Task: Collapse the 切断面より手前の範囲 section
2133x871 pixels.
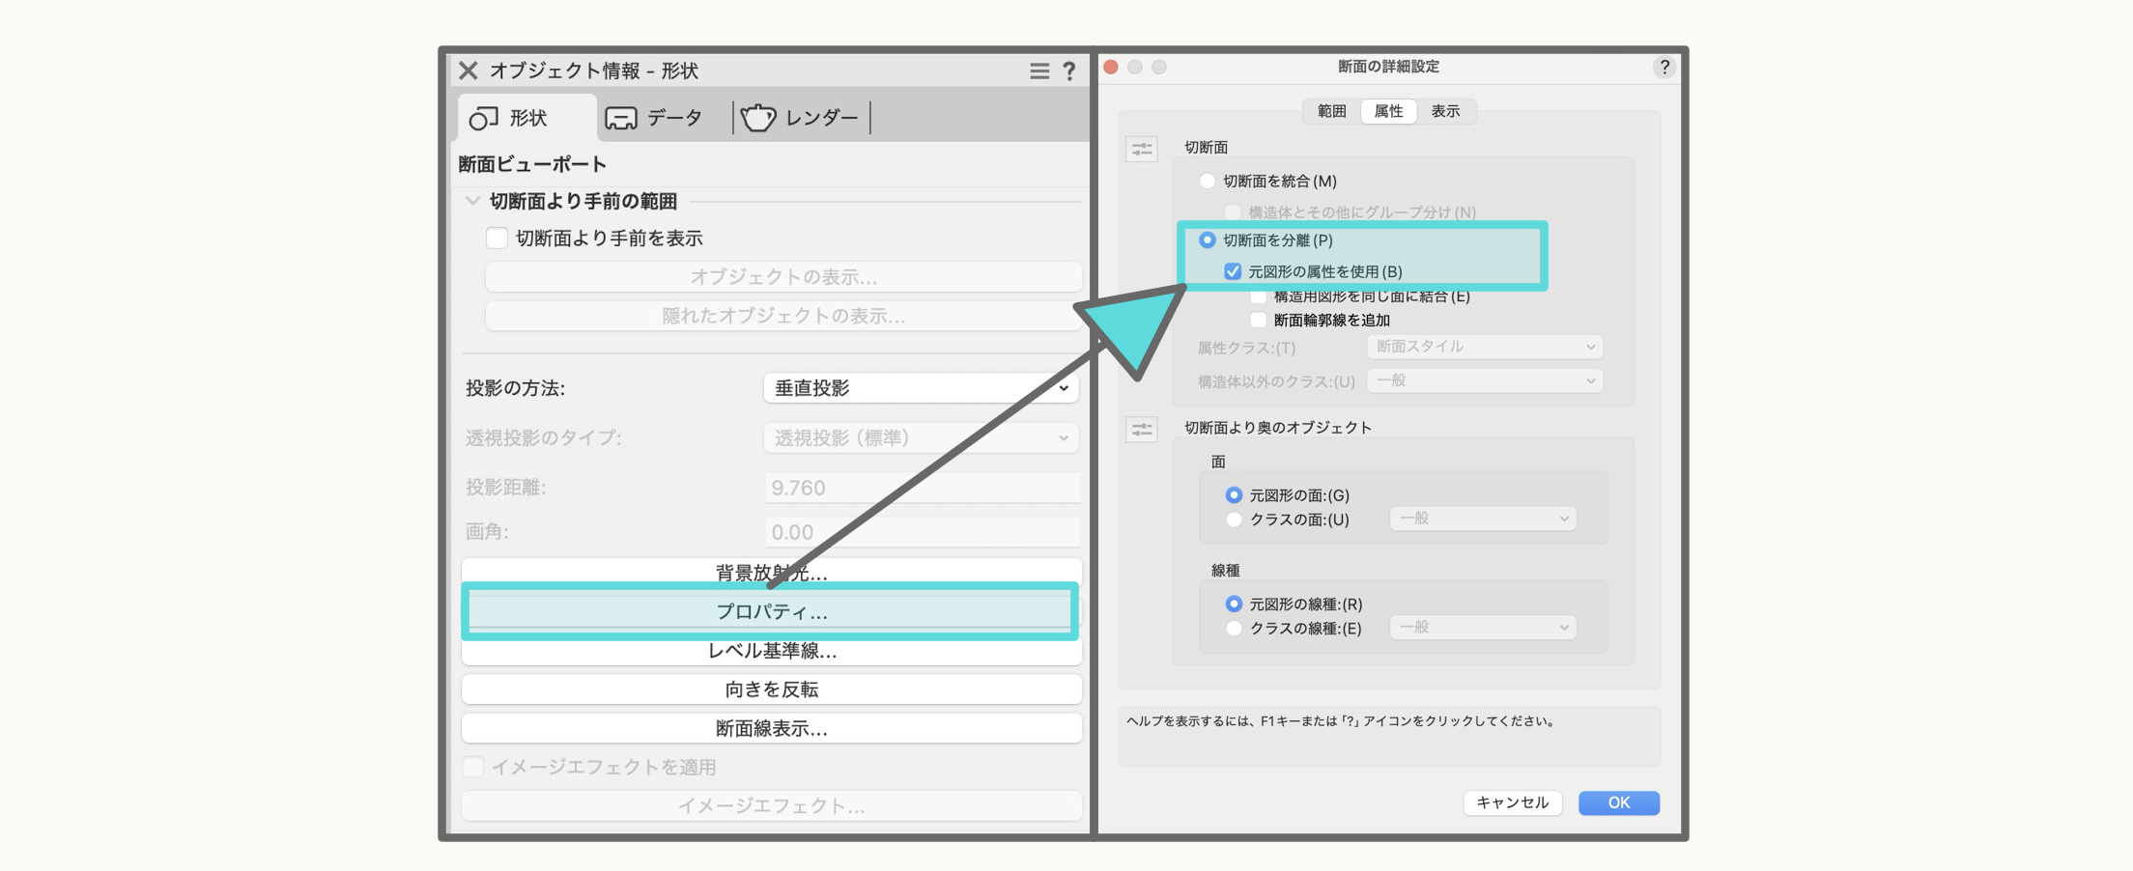Action: (472, 201)
